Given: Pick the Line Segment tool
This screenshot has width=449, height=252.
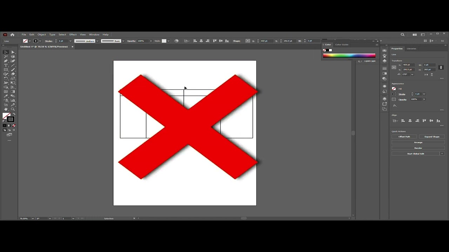Looking at the screenshot, I should tap(13, 65).
